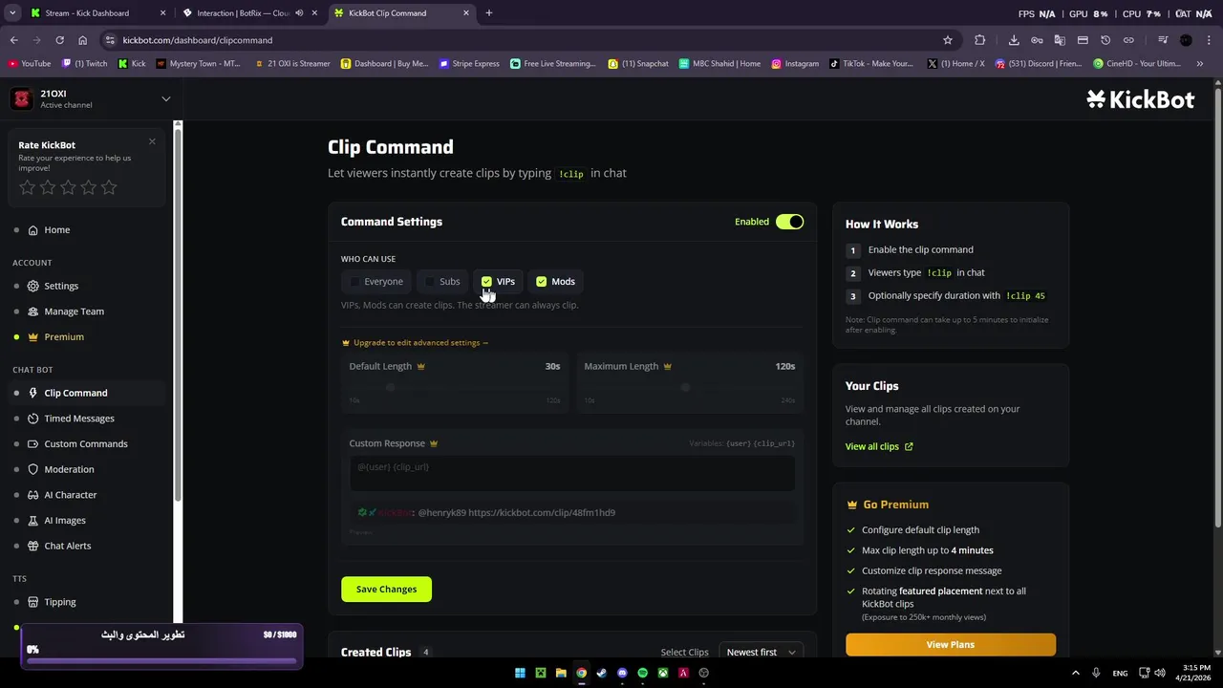
Task: Open Spotify from the taskbar
Action: tap(643, 673)
